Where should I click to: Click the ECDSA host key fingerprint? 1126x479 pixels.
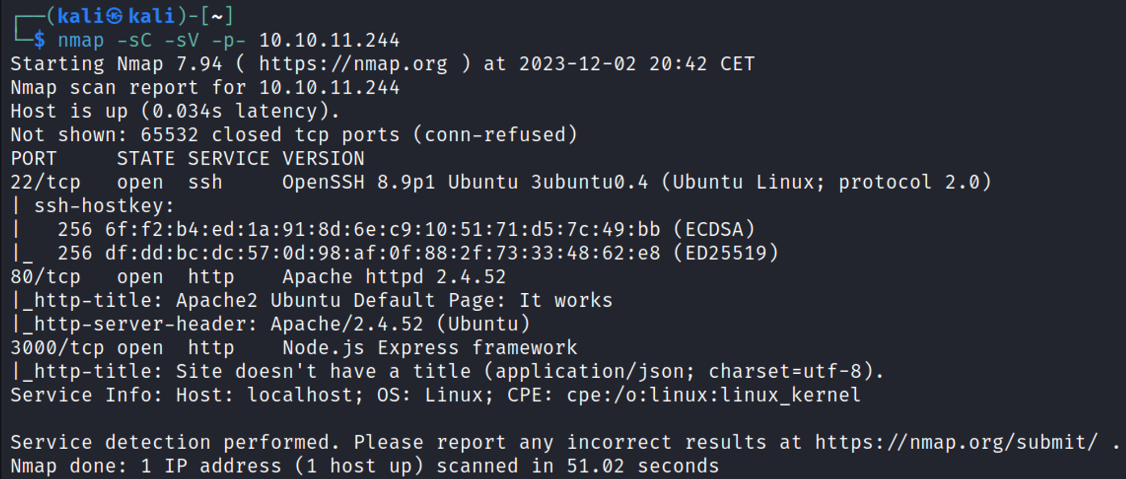pos(382,230)
